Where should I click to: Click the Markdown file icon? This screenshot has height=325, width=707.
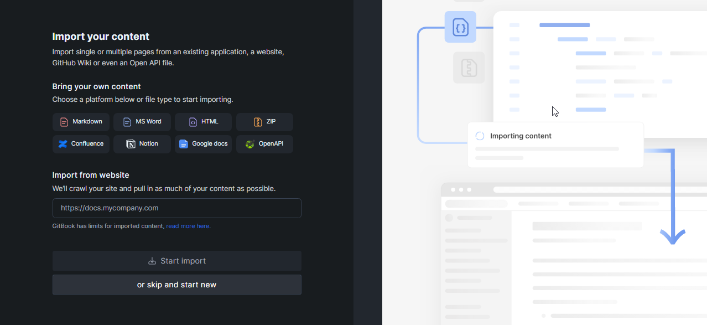(64, 122)
